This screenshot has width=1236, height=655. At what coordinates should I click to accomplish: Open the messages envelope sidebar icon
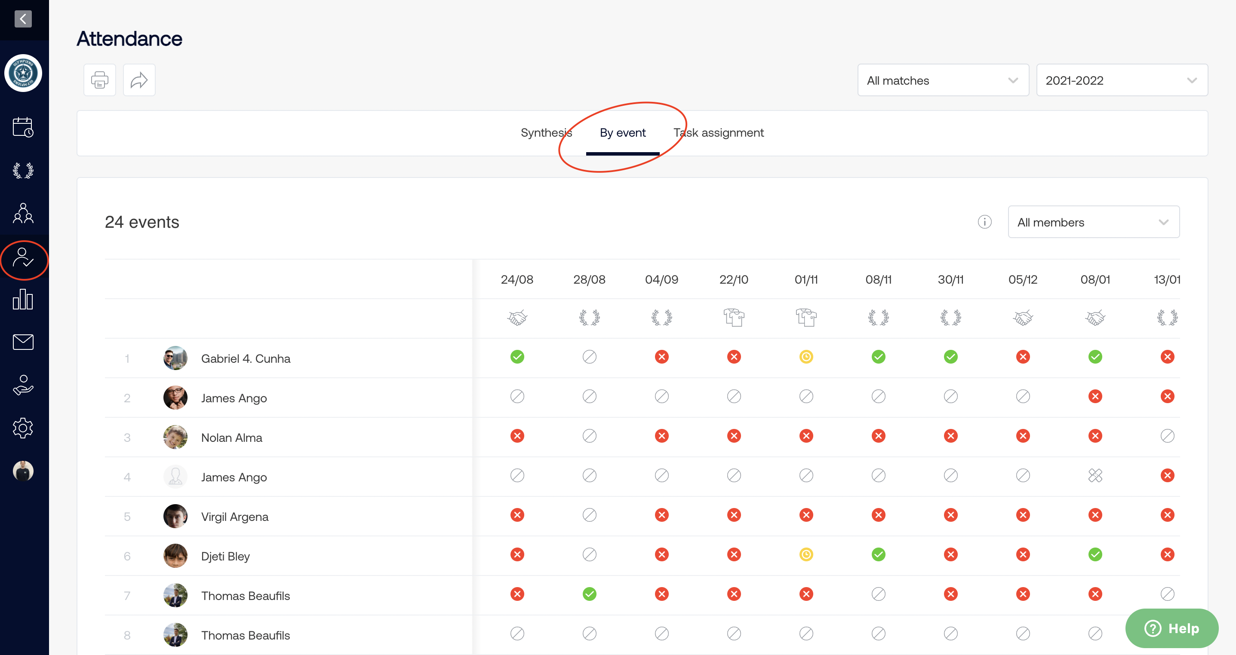tap(23, 342)
